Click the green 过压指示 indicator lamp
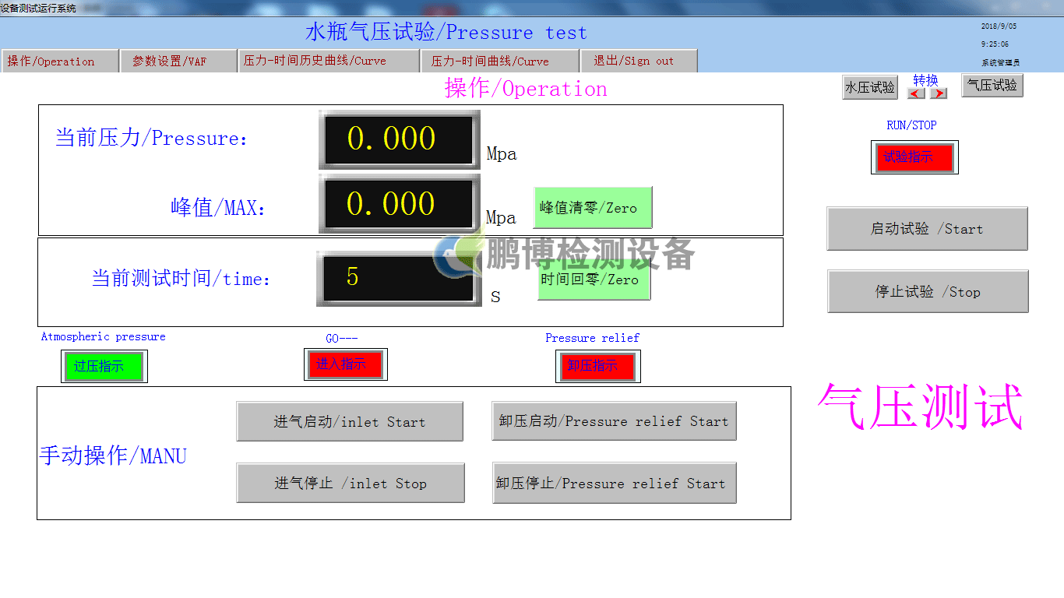This screenshot has width=1064, height=598. (104, 366)
